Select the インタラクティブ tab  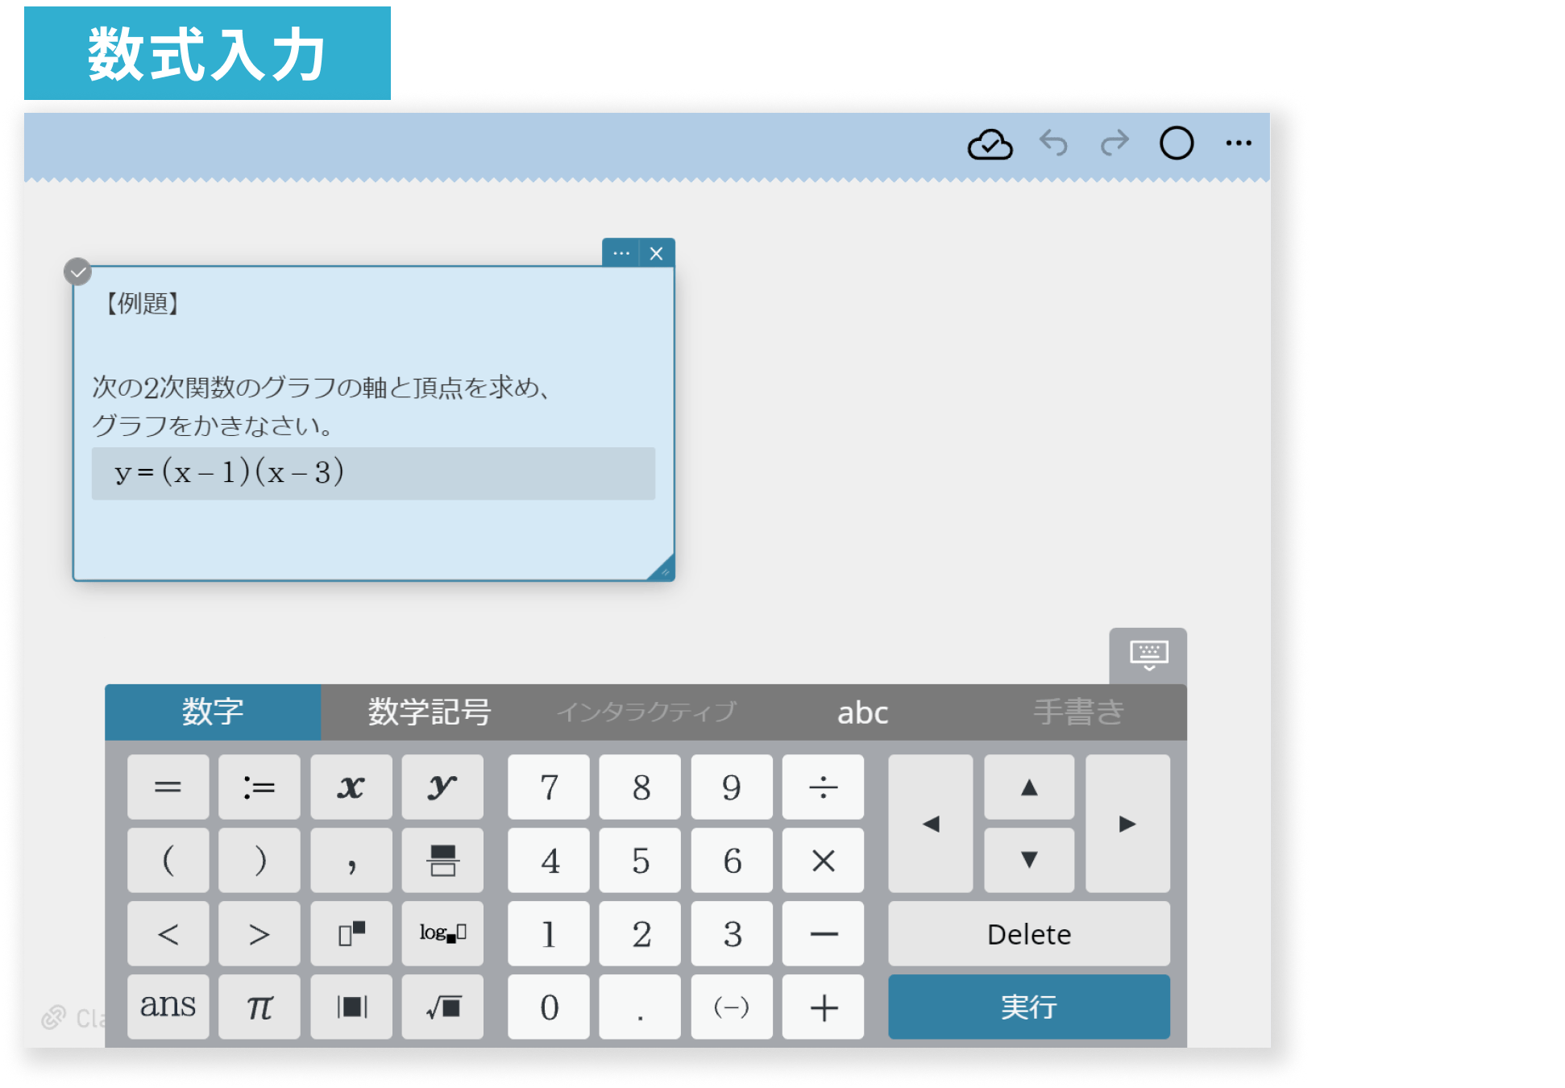[646, 712]
